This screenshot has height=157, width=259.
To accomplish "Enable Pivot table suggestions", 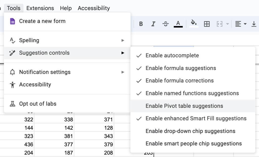I will 184,106.
